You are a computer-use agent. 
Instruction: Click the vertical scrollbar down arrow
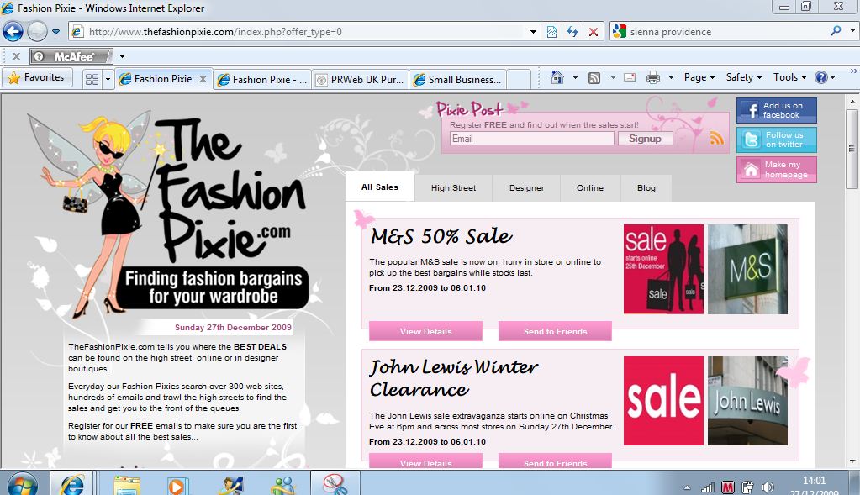click(852, 461)
